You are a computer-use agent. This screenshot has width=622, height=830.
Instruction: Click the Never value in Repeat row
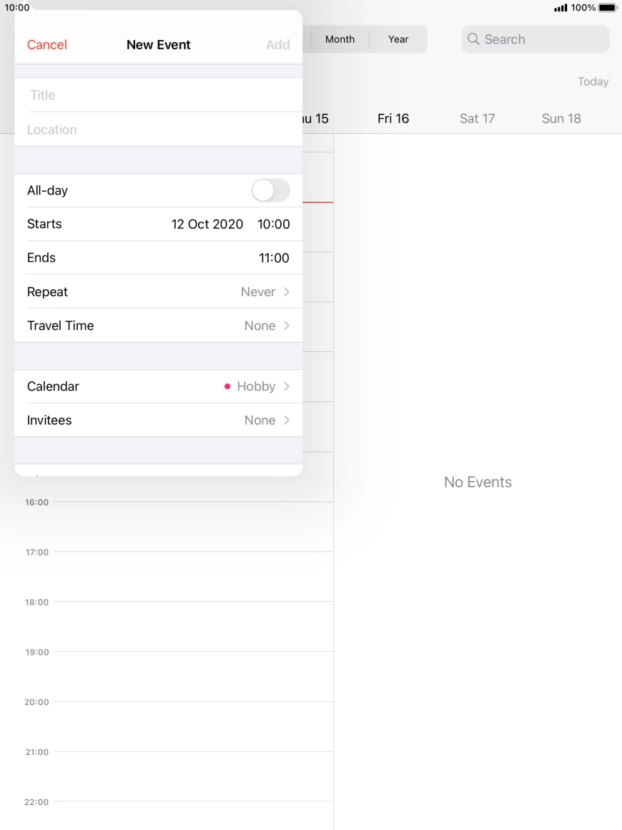258,292
